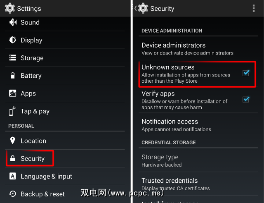Tap the Settings gear in the header
The width and height of the screenshot is (264, 203).
click(10, 8)
